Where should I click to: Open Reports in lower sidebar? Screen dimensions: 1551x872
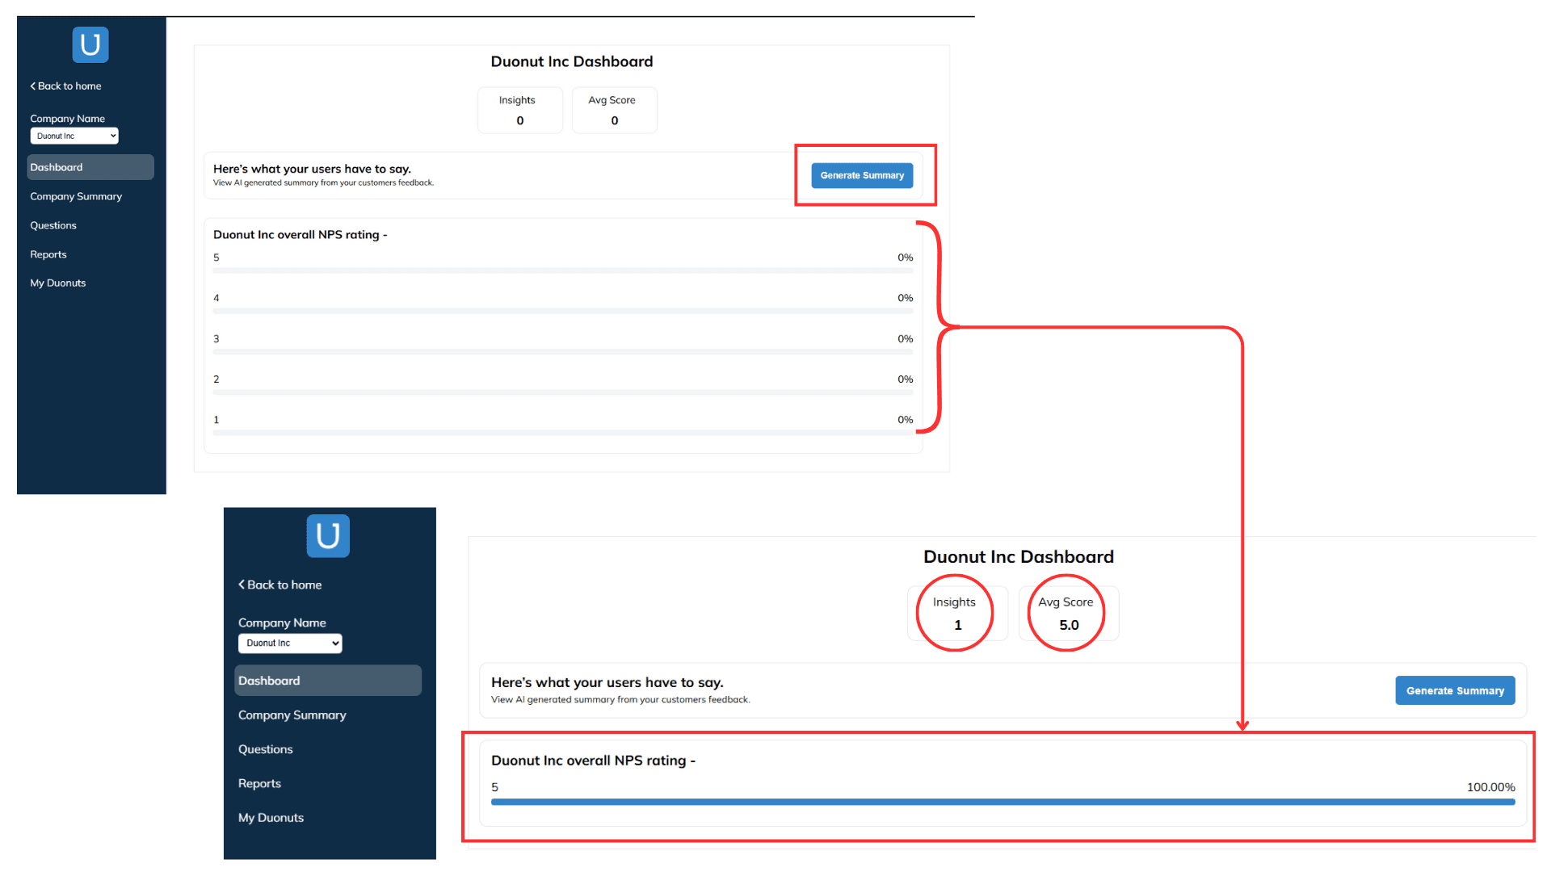click(x=259, y=783)
